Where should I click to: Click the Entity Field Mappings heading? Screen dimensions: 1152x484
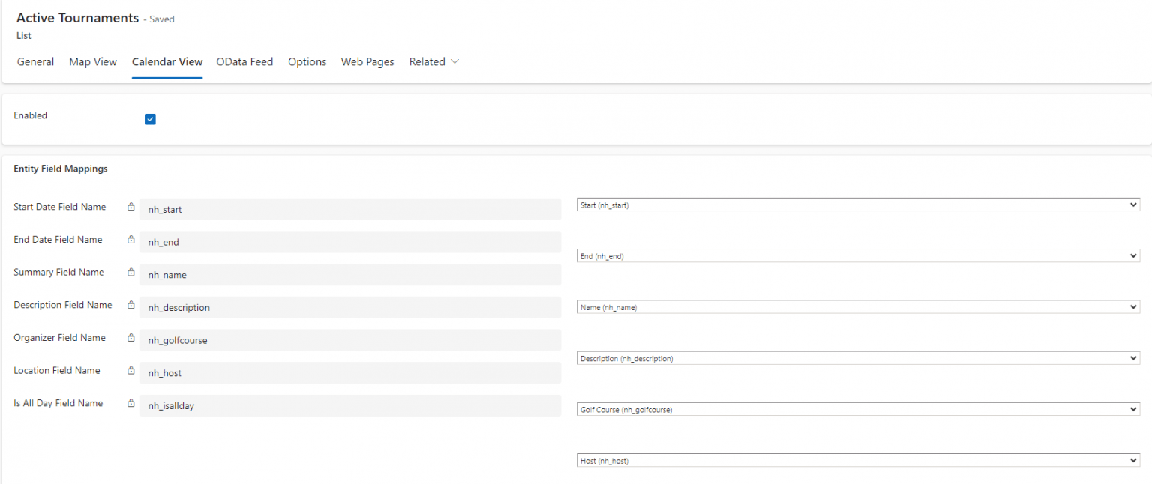coord(61,169)
